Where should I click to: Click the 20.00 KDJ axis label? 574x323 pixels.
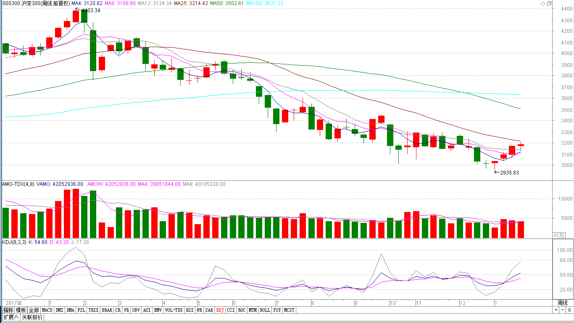[567, 290]
